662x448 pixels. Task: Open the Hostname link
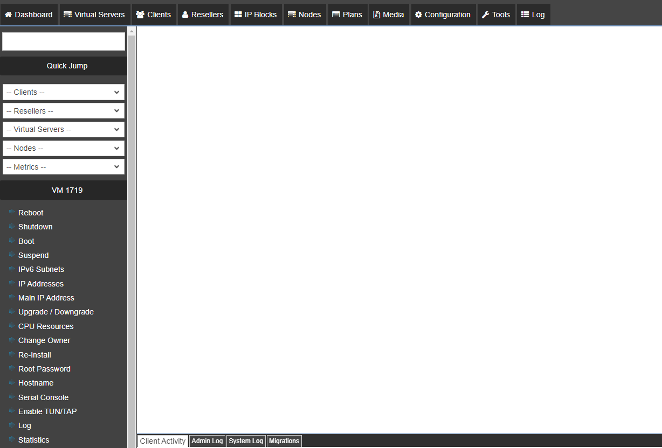pos(36,383)
